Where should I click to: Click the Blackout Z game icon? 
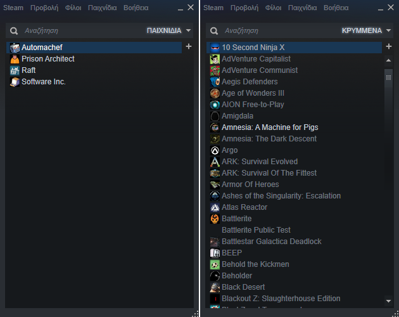[x=215, y=299]
